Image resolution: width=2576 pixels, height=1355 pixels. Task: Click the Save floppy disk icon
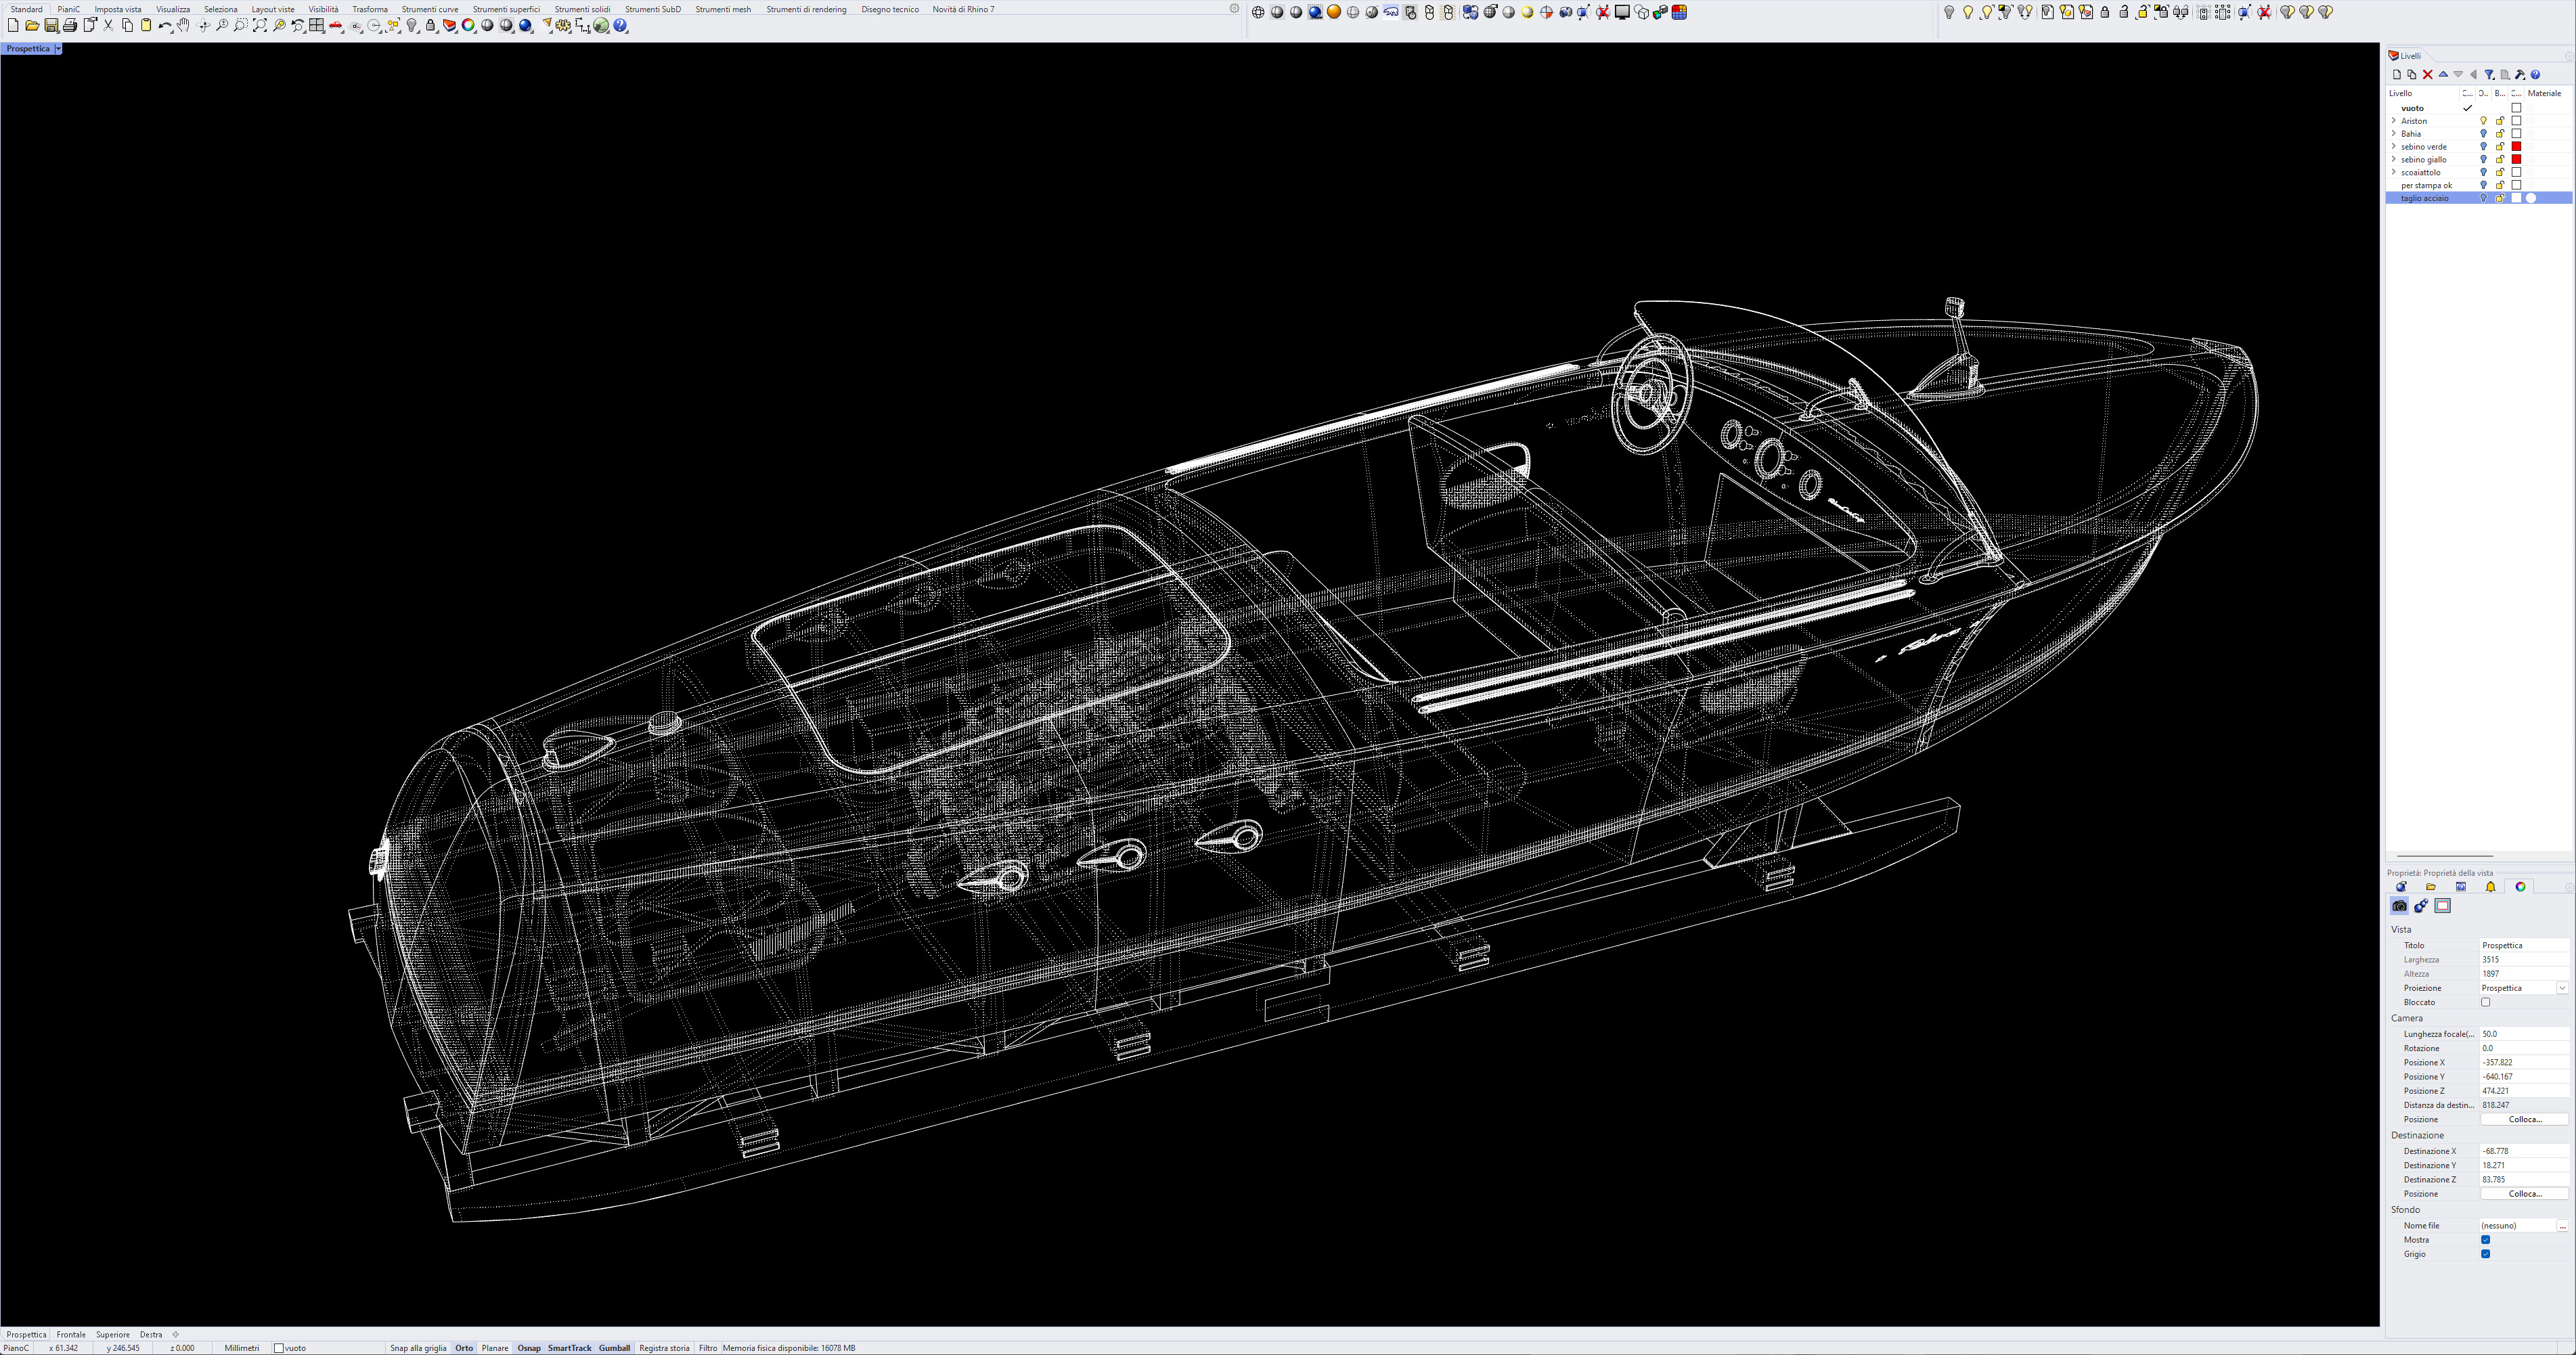tap(51, 26)
